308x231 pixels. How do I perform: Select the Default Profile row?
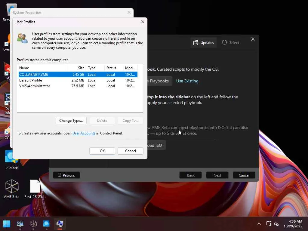point(78,80)
